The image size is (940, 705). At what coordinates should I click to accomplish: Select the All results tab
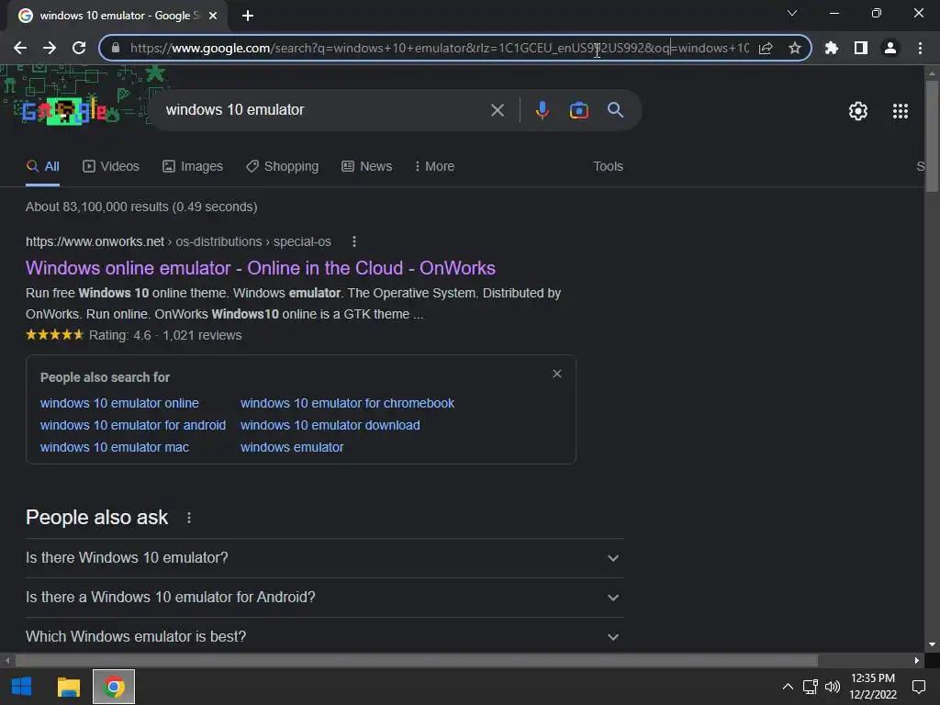point(42,167)
